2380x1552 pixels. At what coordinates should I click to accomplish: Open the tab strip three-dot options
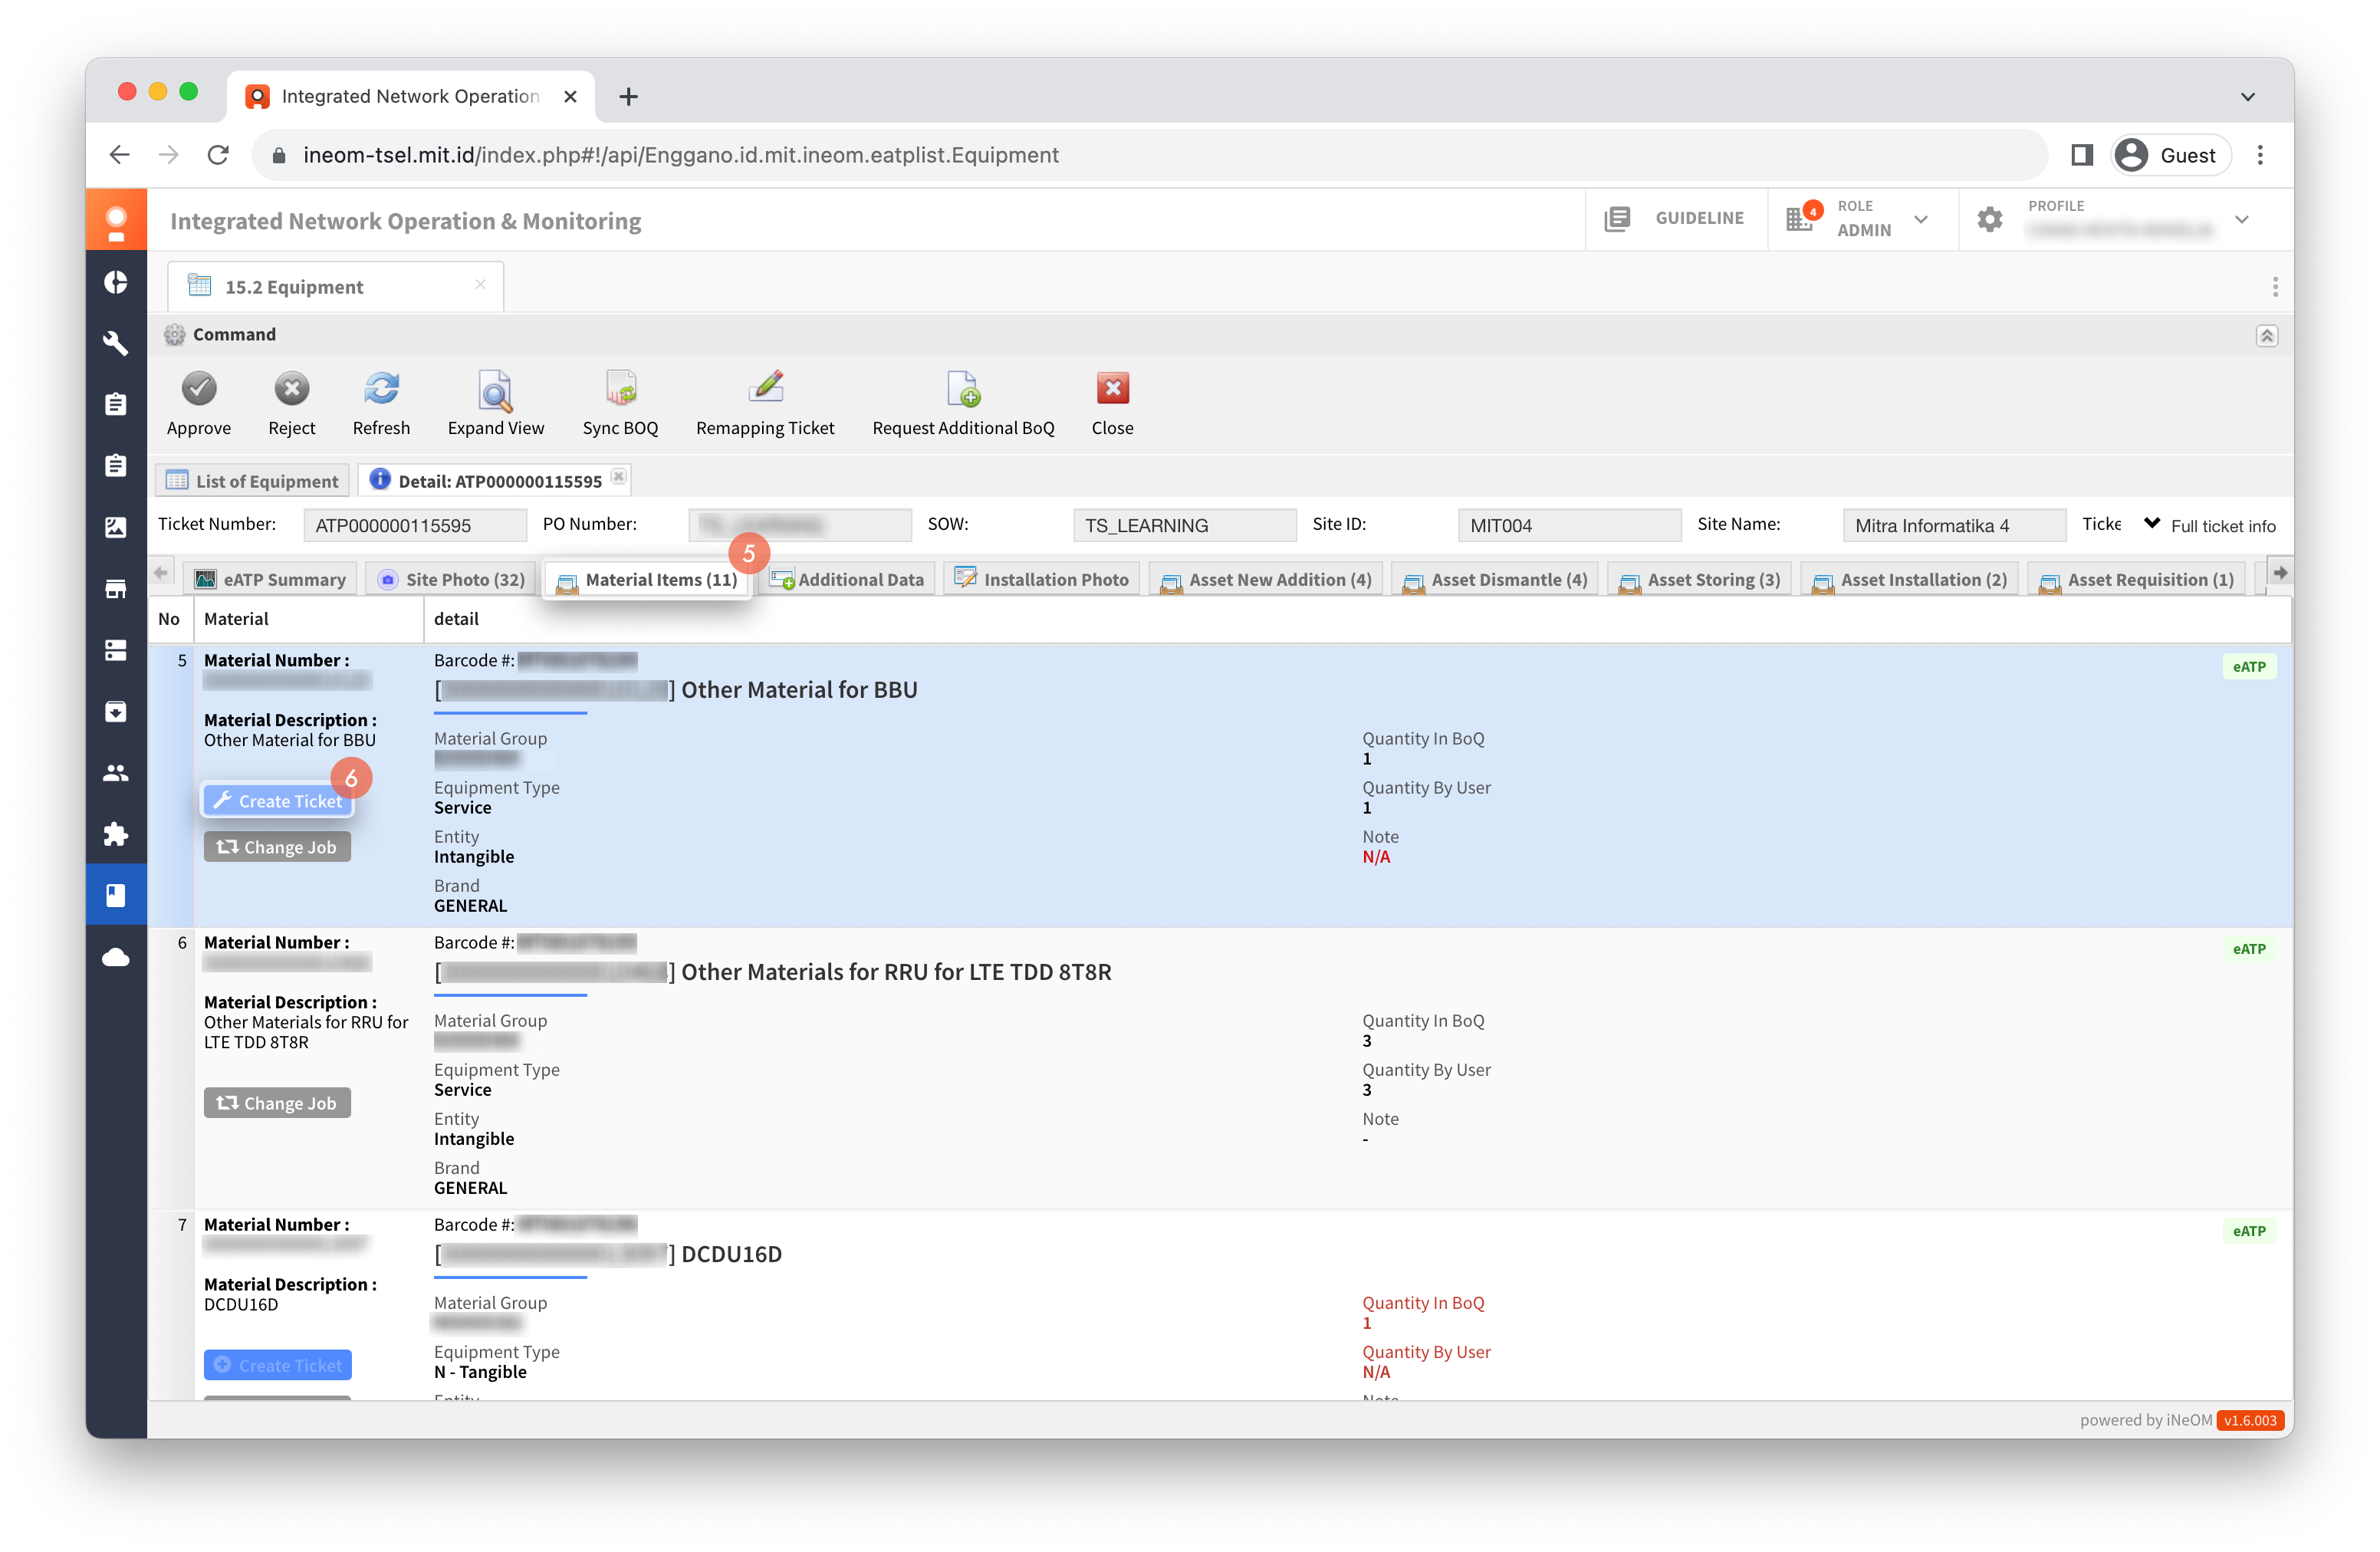tap(2274, 287)
